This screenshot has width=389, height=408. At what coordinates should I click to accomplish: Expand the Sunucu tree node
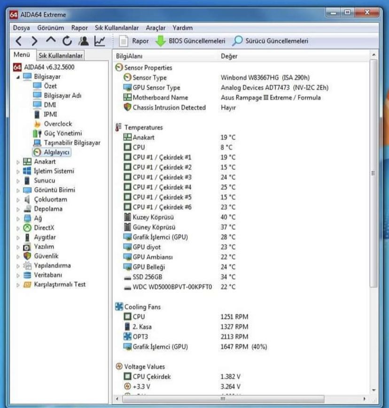(18, 181)
